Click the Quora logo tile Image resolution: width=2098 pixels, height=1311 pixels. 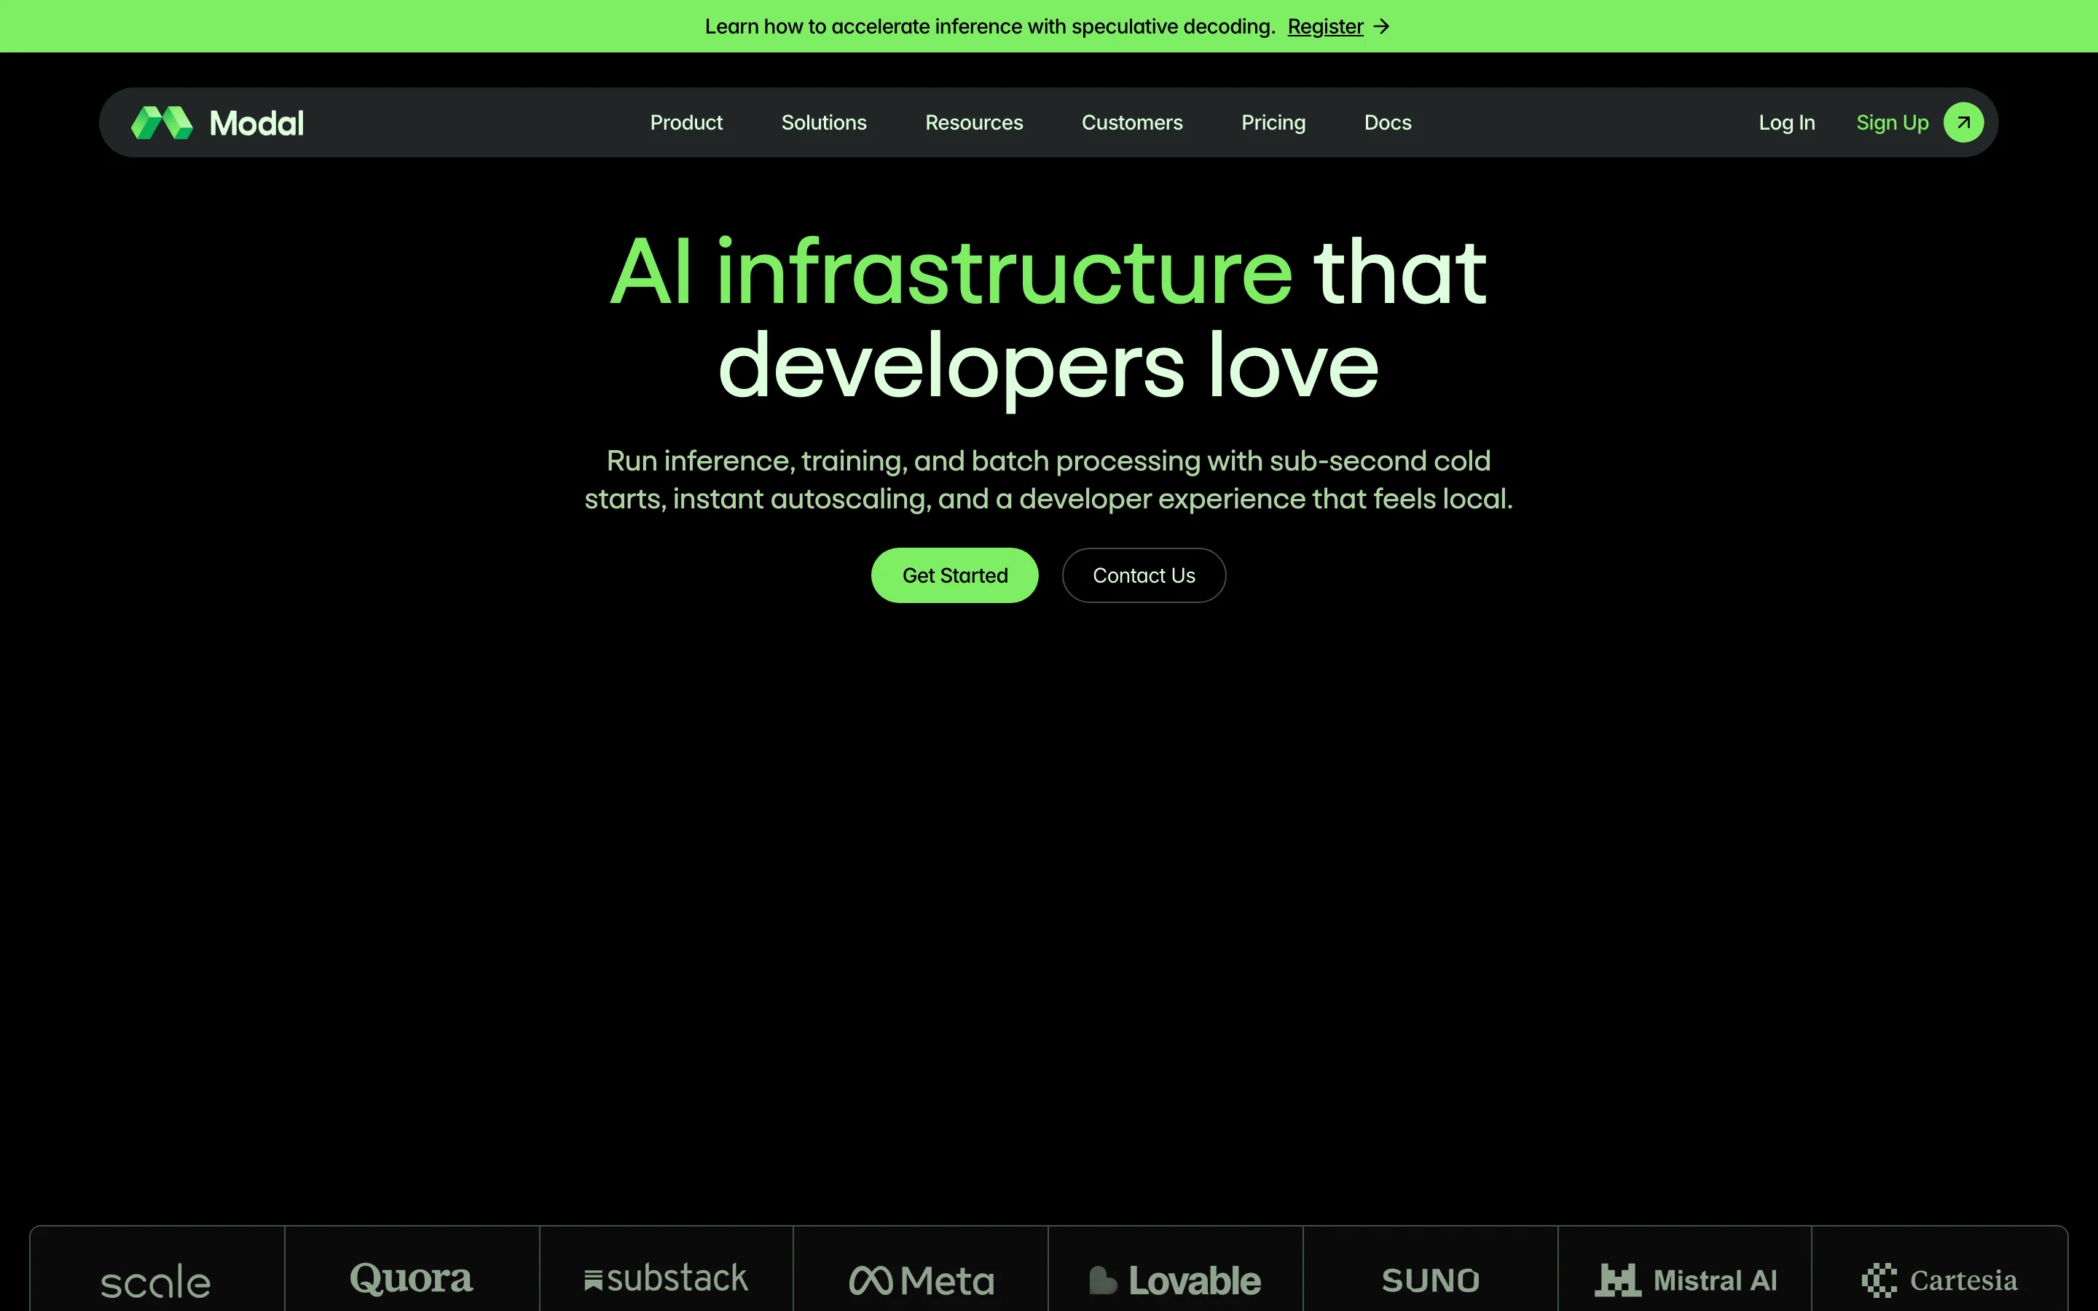pos(411,1280)
